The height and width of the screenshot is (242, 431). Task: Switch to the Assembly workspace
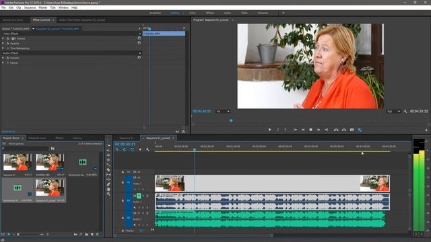coord(155,13)
